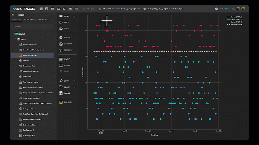Open the CACHE tool
The image size is (259, 145).
point(65,59)
